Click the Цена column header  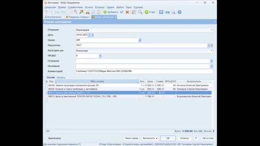(150, 82)
